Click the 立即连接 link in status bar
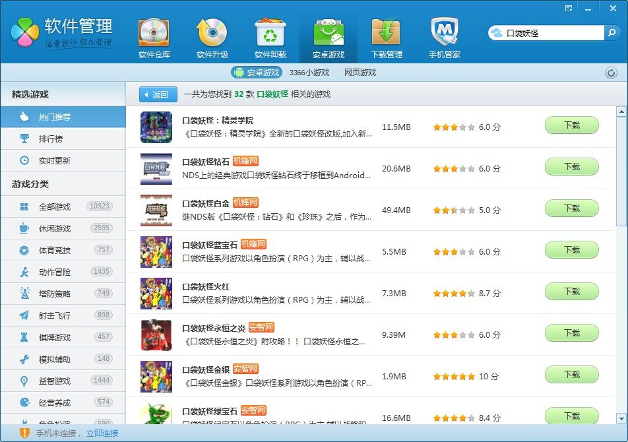 [x=102, y=433]
